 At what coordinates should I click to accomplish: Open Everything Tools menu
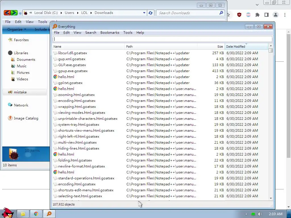pos(128,33)
